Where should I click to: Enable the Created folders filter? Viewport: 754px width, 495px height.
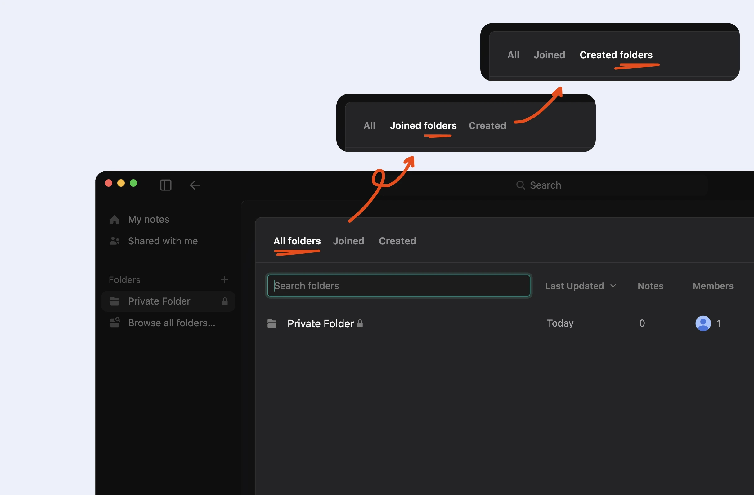(x=616, y=55)
